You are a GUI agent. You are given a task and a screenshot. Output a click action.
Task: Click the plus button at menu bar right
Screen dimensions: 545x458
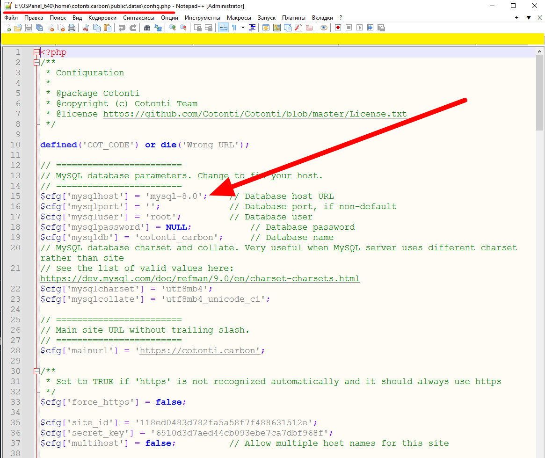[517, 18]
